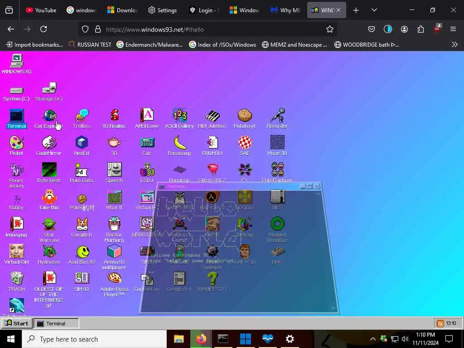Open RUSSIAN TEST bookmark
This screenshot has width=464, height=348.
coord(90,45)
